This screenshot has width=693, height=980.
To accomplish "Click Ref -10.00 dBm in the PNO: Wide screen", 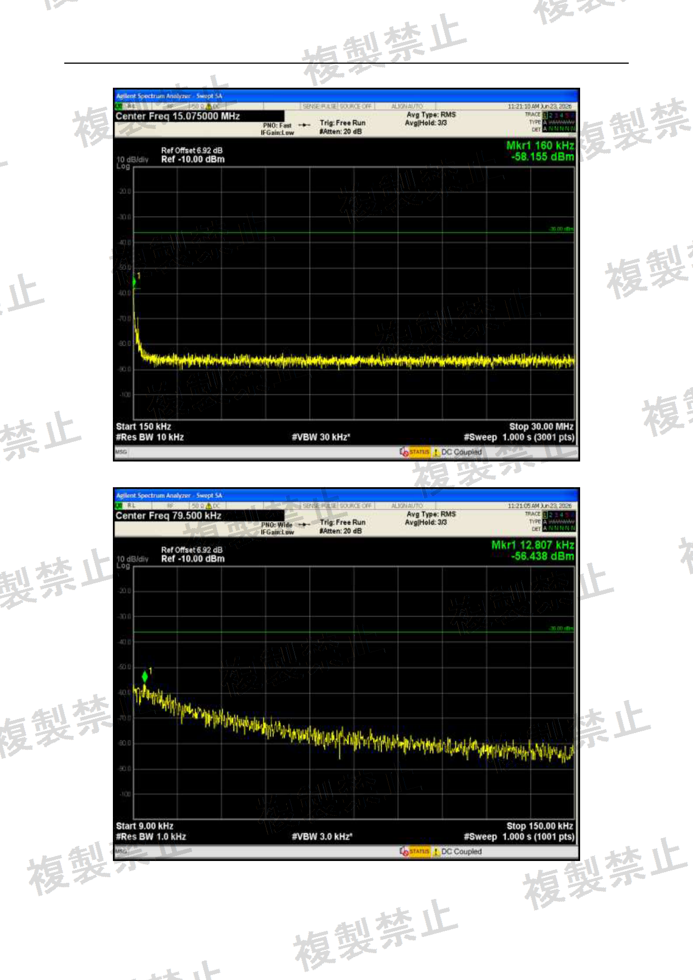I will [x=193, y=559].
